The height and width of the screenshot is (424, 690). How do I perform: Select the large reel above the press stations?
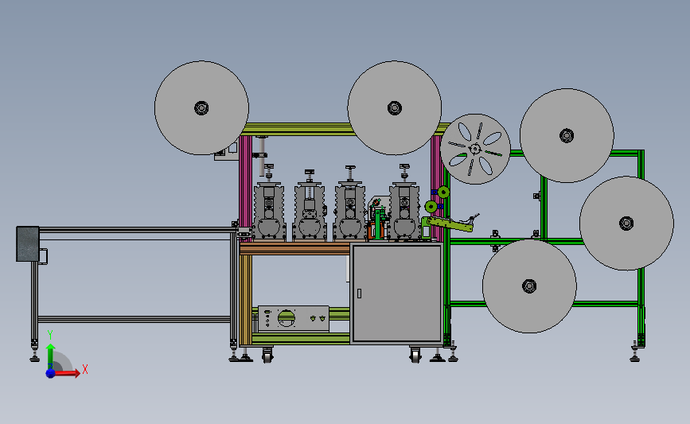pyautogui.click(x=394, y=107)
